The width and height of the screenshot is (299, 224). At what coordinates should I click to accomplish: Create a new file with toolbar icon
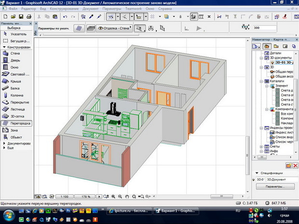pos(5,17)
